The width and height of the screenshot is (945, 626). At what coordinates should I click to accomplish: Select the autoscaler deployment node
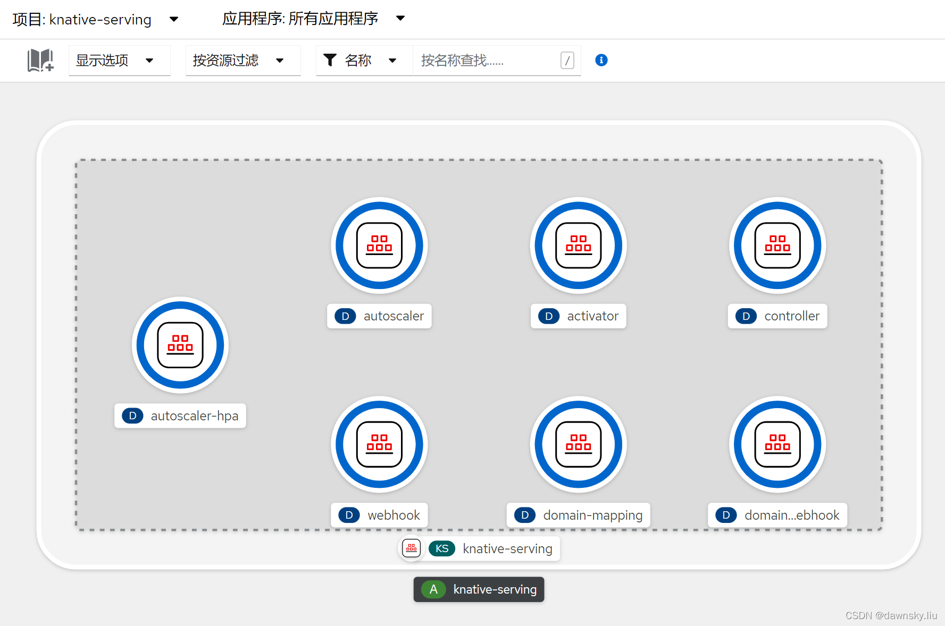379,246
